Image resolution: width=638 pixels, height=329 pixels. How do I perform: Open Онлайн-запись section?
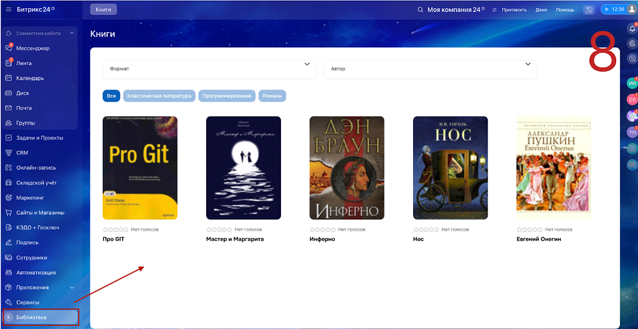point(36,168)
